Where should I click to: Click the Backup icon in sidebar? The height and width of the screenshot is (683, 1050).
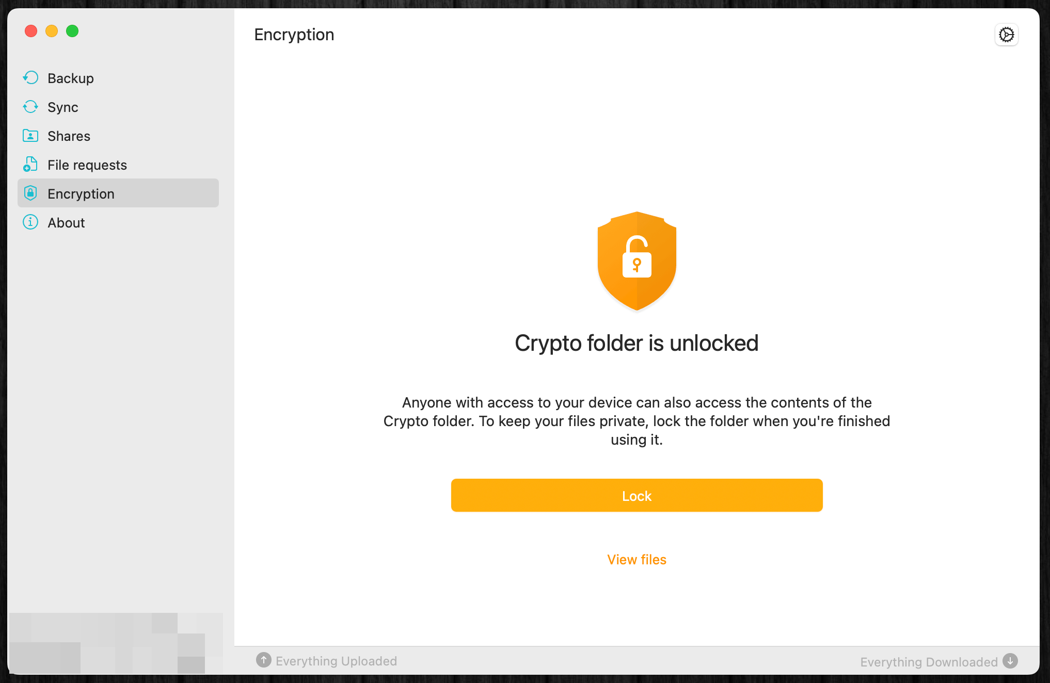(30, 78)
